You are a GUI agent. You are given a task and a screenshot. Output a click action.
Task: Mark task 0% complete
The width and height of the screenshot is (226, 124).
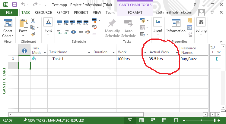click(59, 23)
